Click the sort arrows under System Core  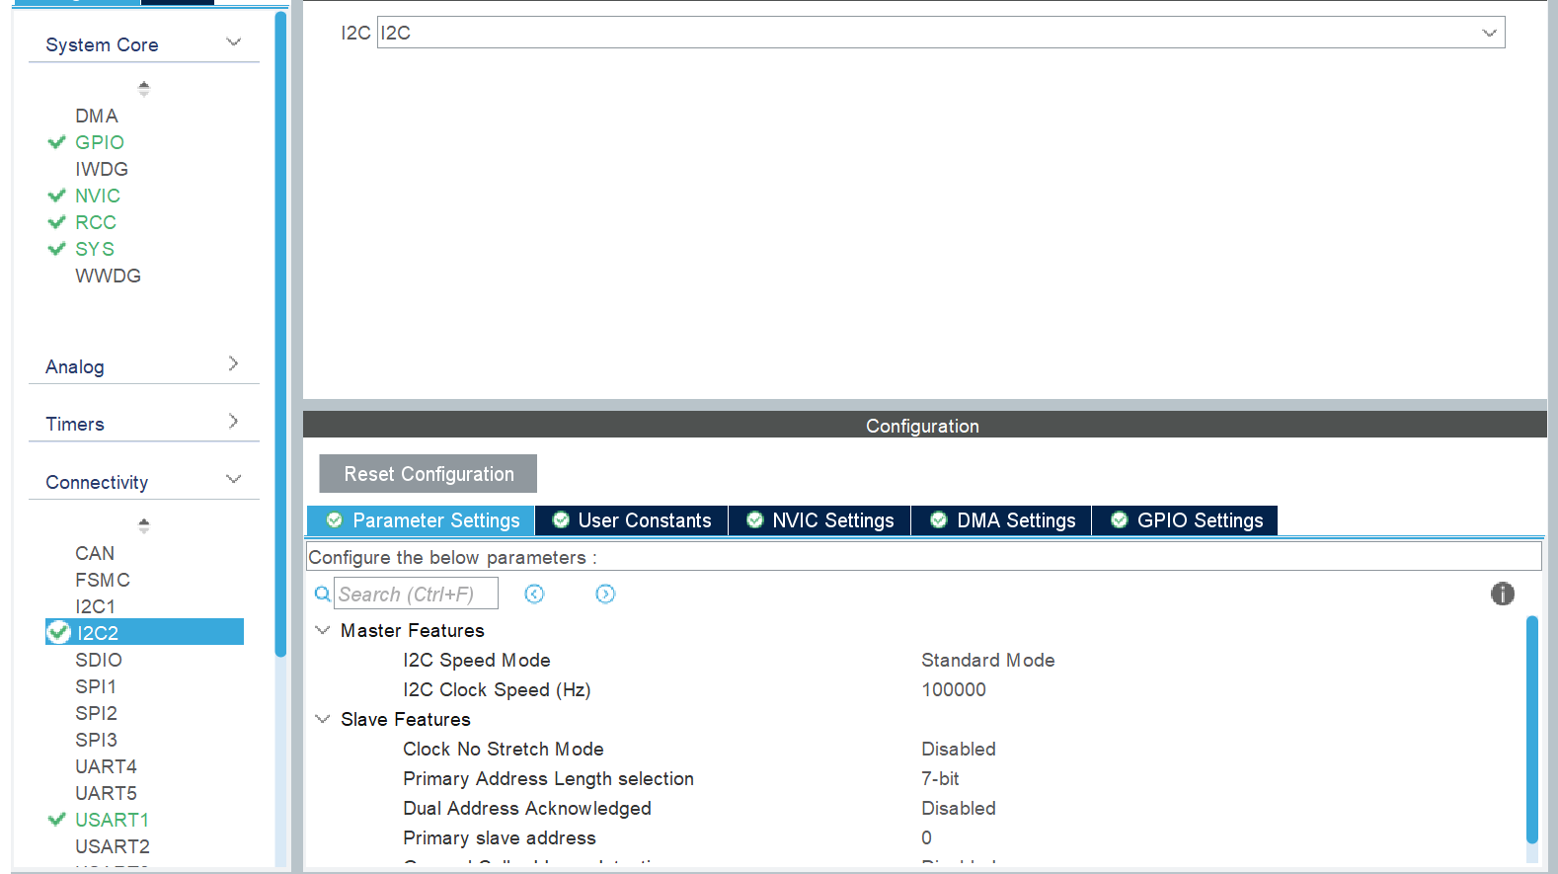[144, 88]
